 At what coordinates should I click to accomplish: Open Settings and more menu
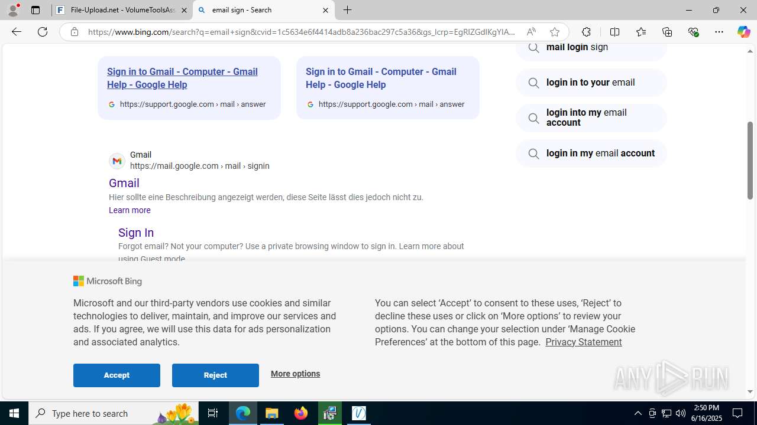click(719, 32)
